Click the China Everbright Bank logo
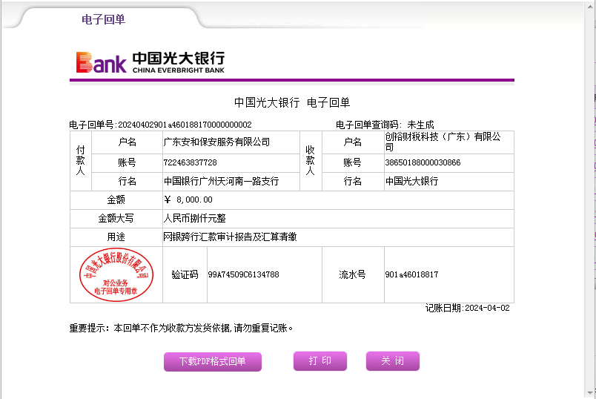Viewport: 596px width, 399px height. click(150, 62)
